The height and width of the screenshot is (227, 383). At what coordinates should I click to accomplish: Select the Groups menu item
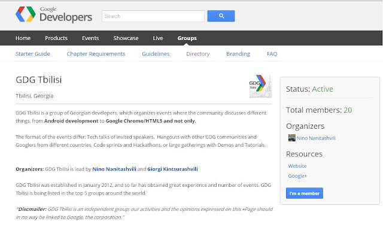point(187,38)
